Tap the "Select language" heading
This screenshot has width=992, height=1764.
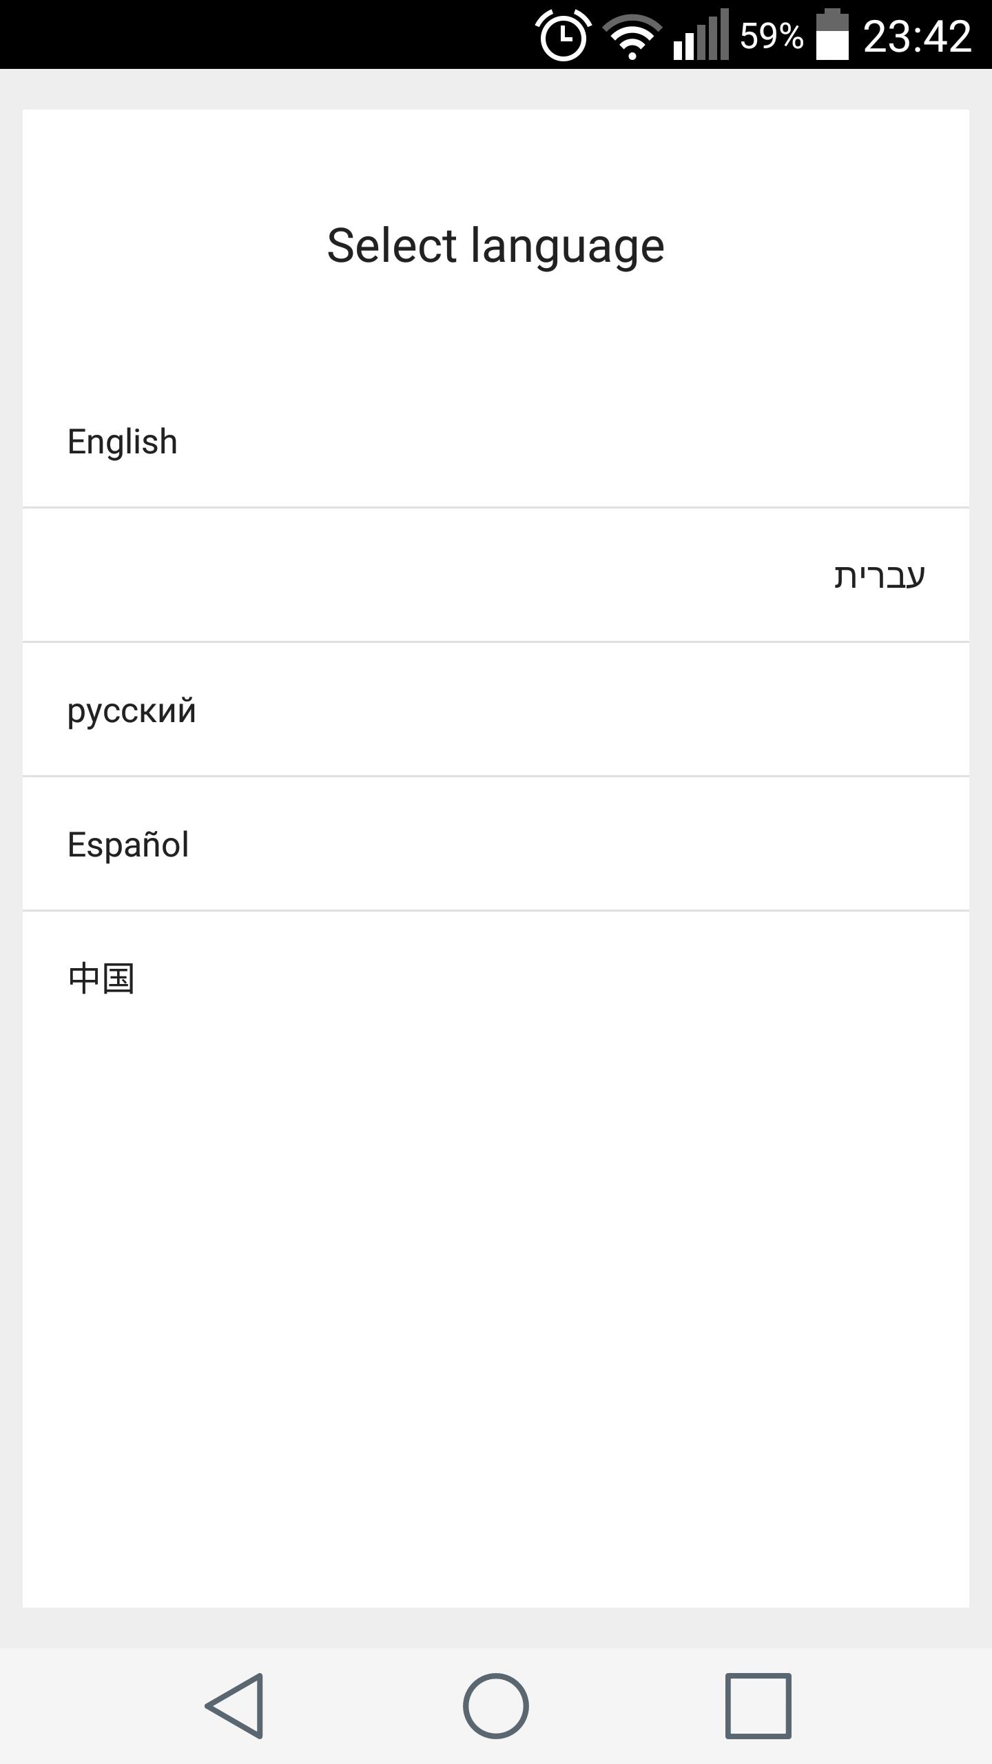(495, 246)
